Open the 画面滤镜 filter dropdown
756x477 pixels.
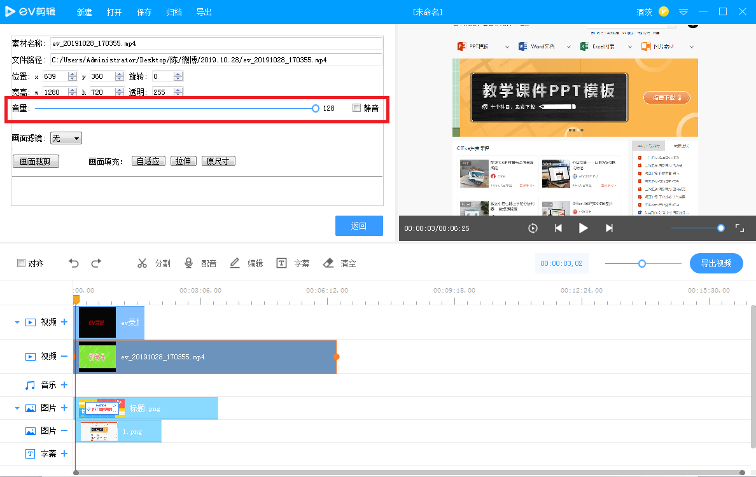(66, 138)
